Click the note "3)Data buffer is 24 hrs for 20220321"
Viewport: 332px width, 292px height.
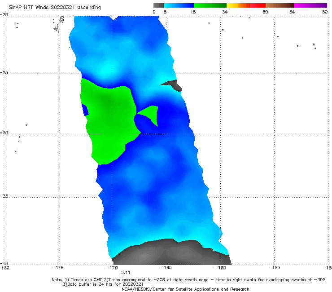pos(103,284)
